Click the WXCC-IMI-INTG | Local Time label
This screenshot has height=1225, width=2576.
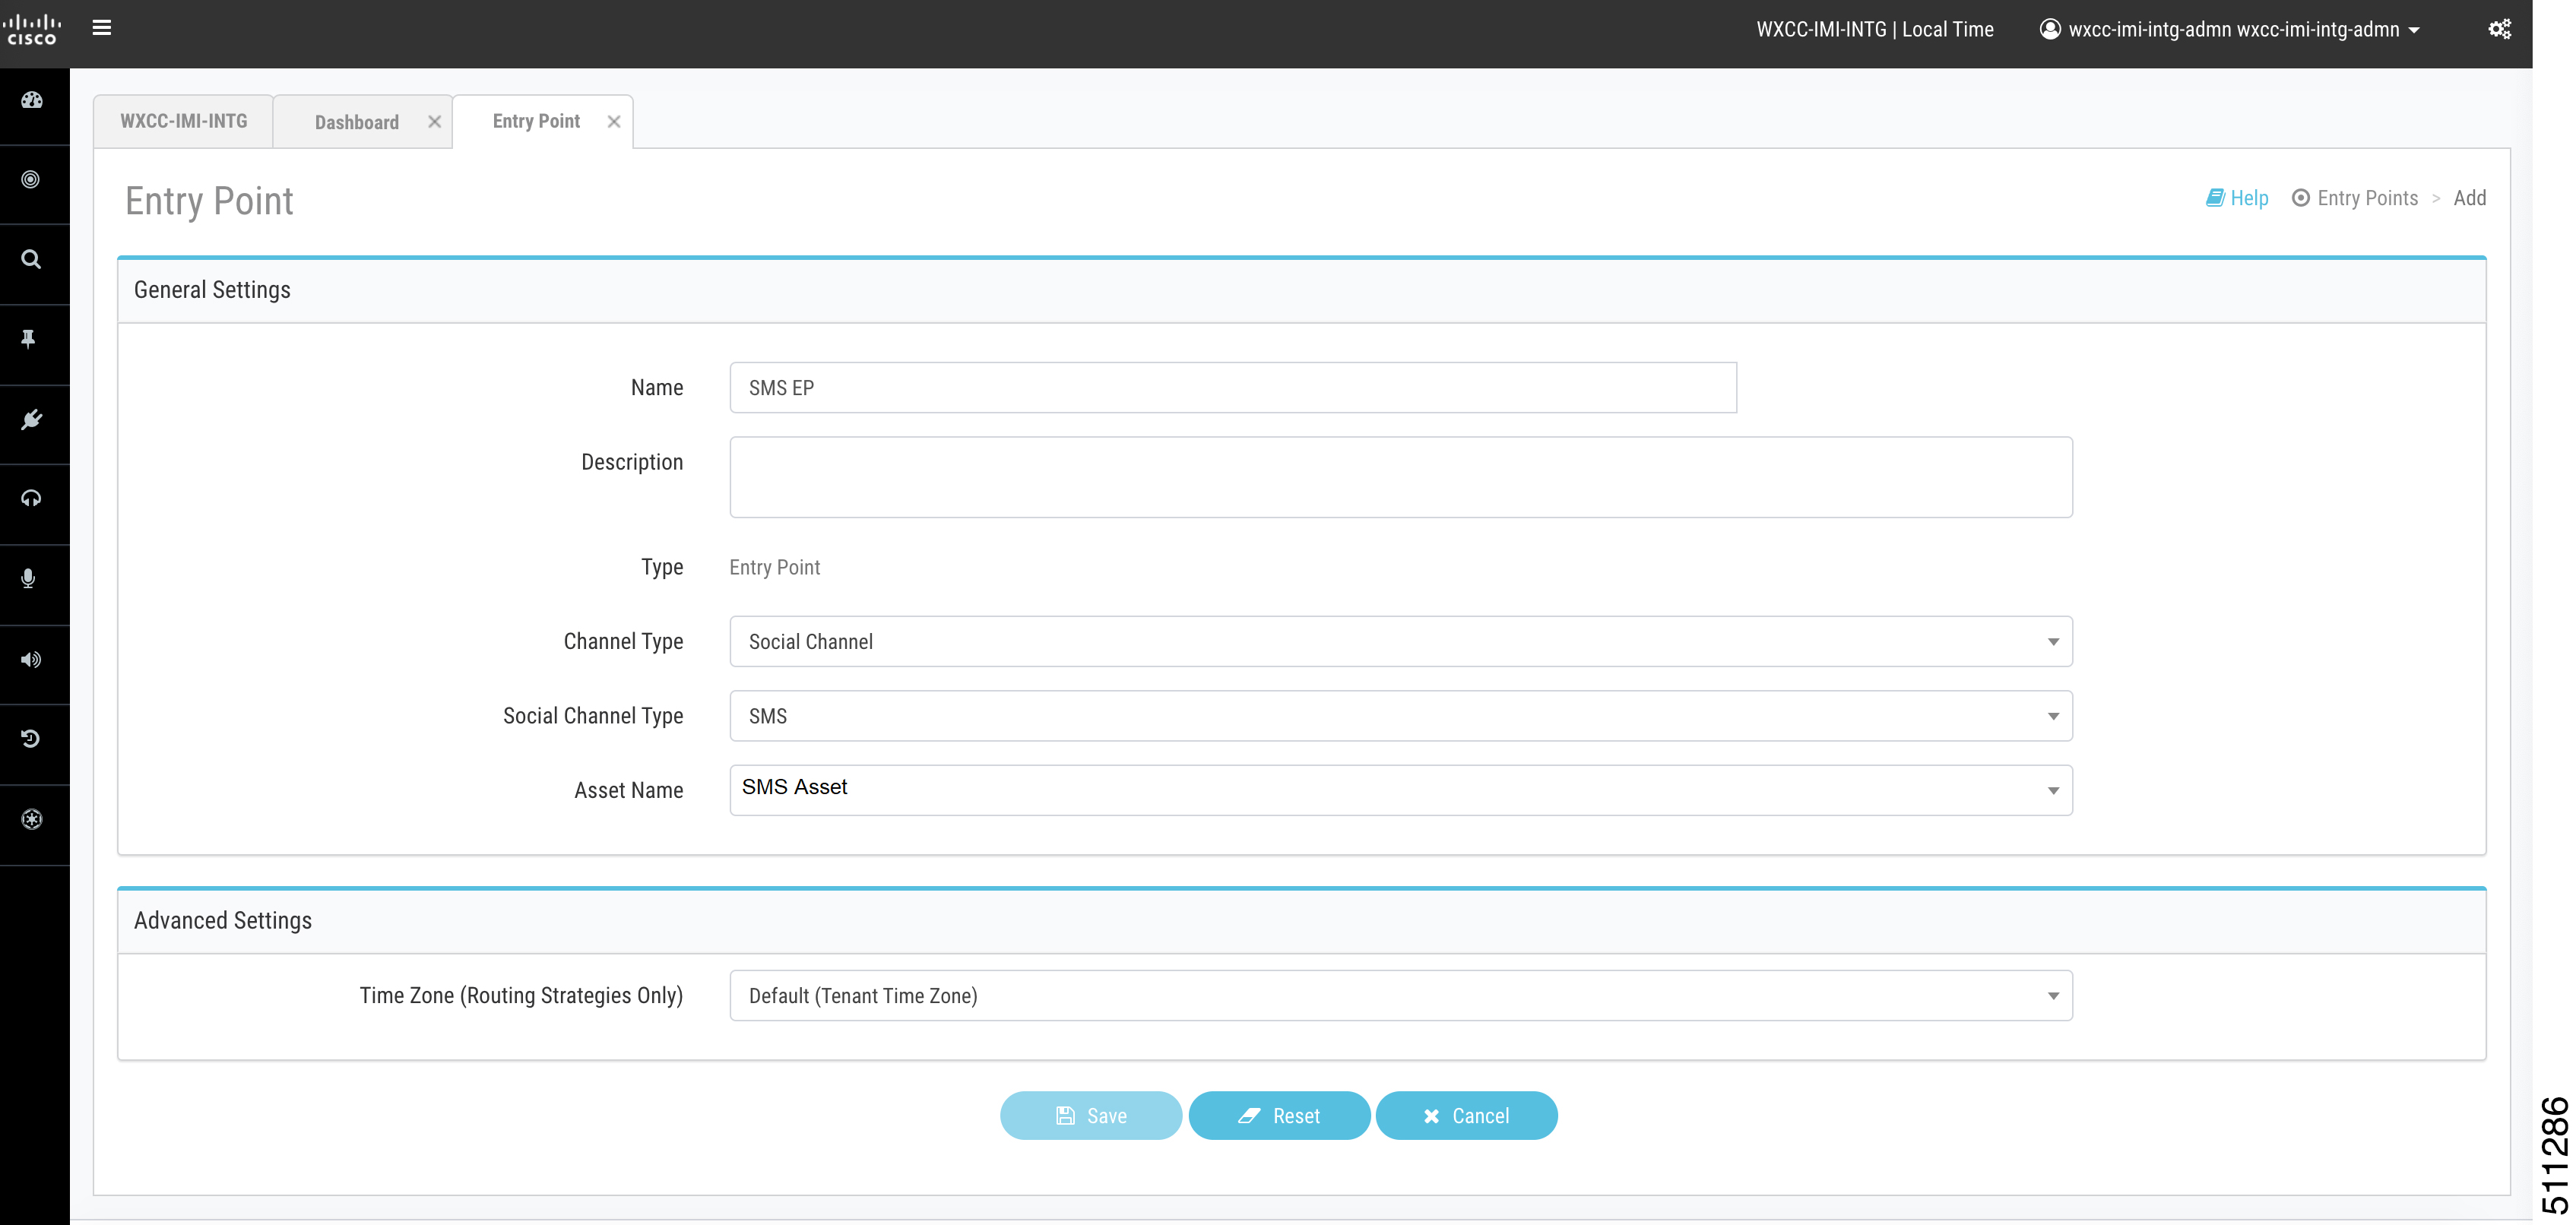pos(1875,29)
